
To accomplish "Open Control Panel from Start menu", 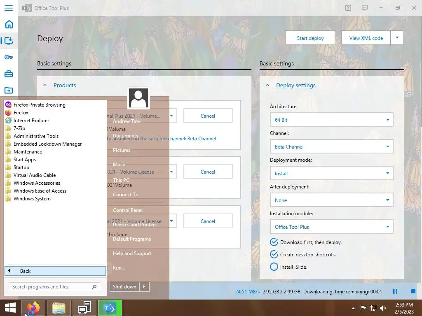I will pos(128,210).
